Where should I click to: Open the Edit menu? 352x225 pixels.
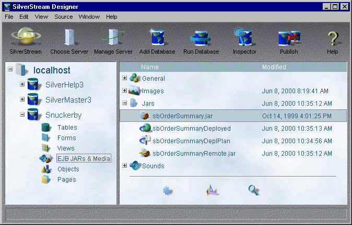click(24, 17)
